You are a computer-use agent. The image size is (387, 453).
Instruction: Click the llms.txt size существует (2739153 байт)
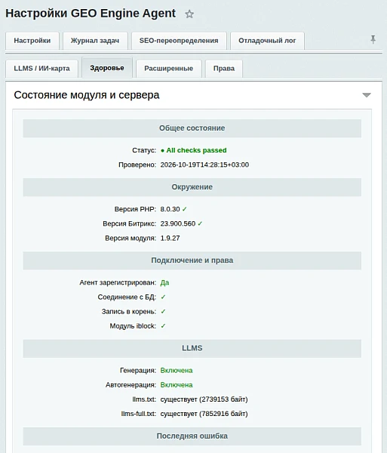click(204, 399)
